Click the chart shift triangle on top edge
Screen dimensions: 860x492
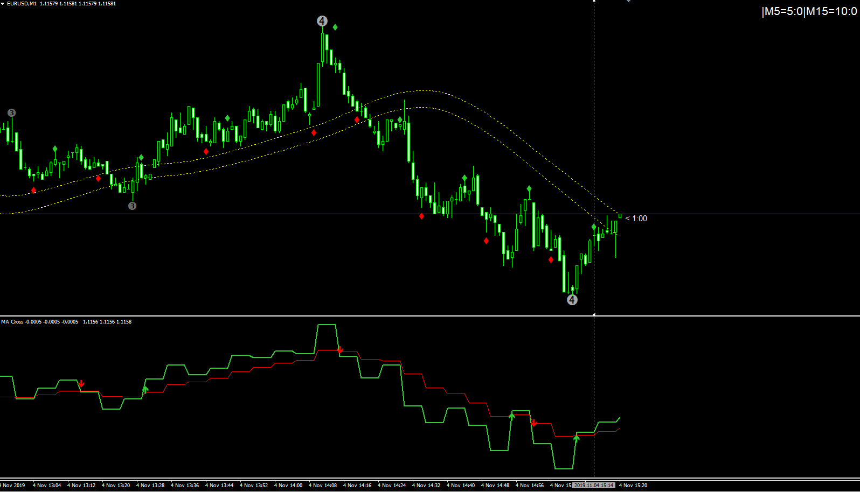pyautogui.click(x=628, y=1)
